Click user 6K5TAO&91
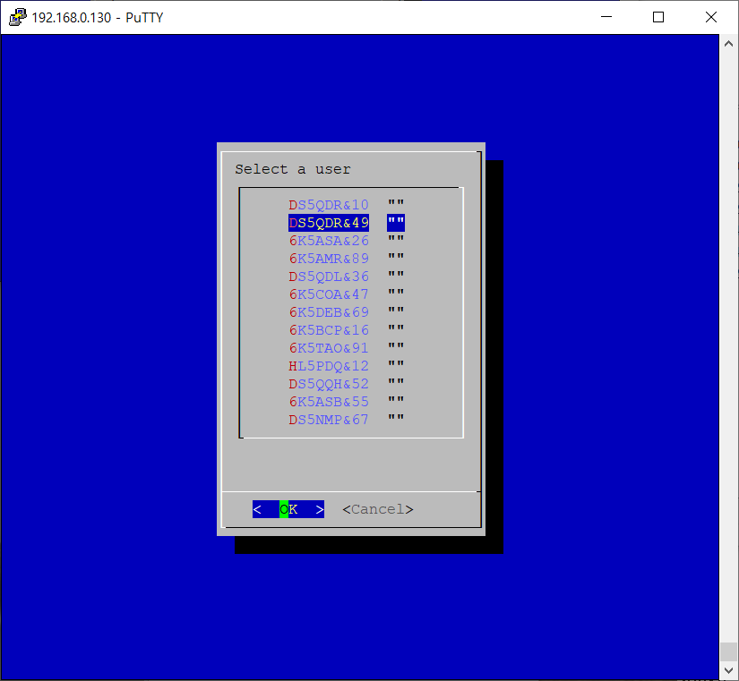 coord(329,348)
